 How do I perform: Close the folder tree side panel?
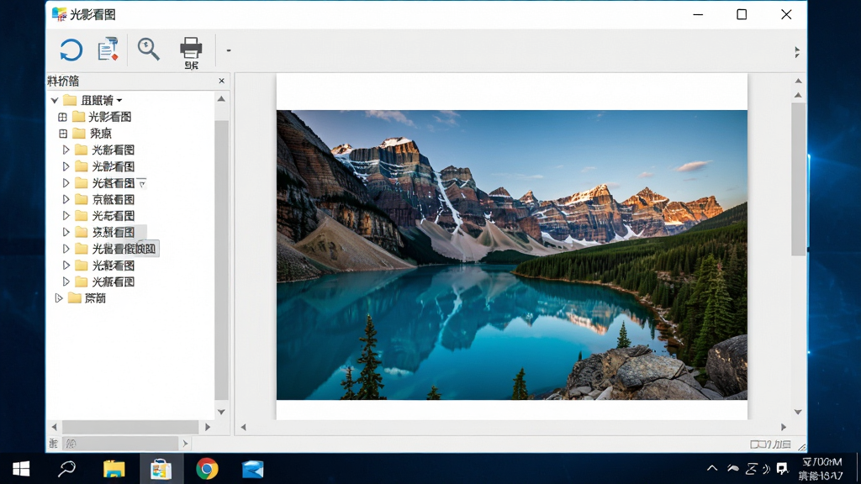[x=221, y=81]
